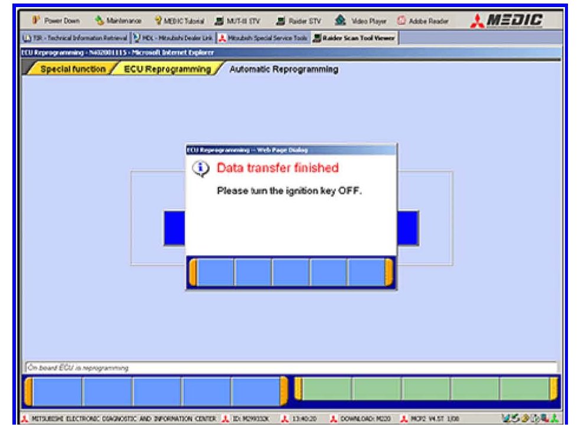The height and width of the screenshot is (425, 578).
Task: Click the On board ECU reprogramming status field
Action: (289, 368)
